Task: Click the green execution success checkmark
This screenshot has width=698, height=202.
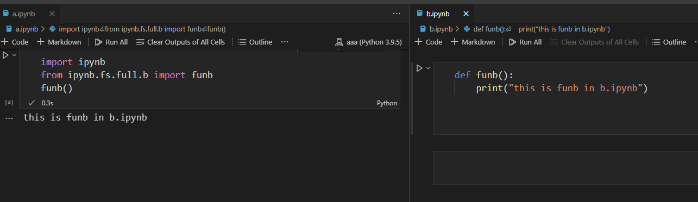Action: pyautogui.click(x=32, y=102)
